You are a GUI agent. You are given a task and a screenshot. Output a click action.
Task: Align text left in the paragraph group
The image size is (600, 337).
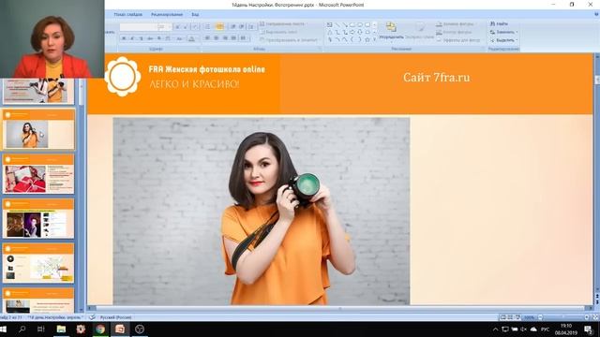(207, 38)
